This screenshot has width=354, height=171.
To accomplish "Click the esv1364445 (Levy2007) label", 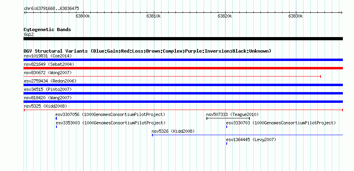I will [x=251, y=140].
